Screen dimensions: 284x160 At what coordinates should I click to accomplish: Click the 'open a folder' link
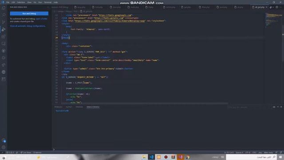pyautogui.click(x=41, y=19)
